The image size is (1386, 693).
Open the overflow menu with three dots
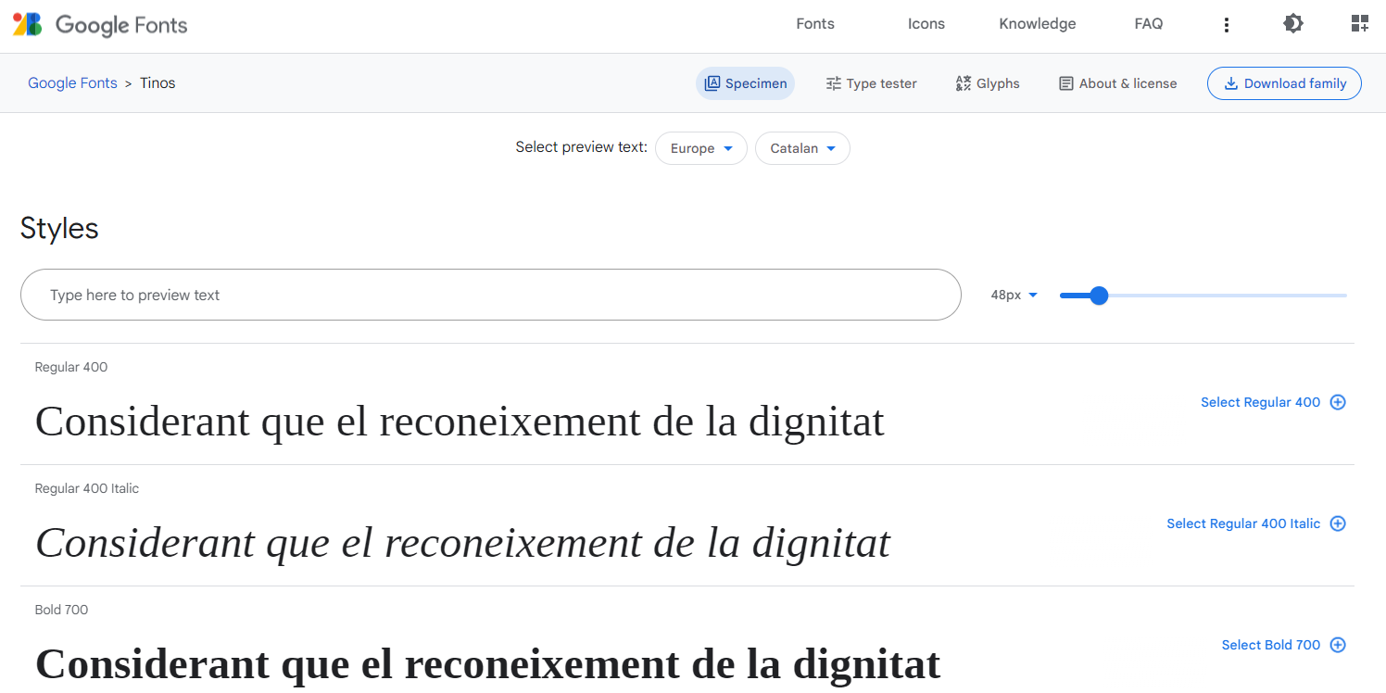(x=1227, y=24)
